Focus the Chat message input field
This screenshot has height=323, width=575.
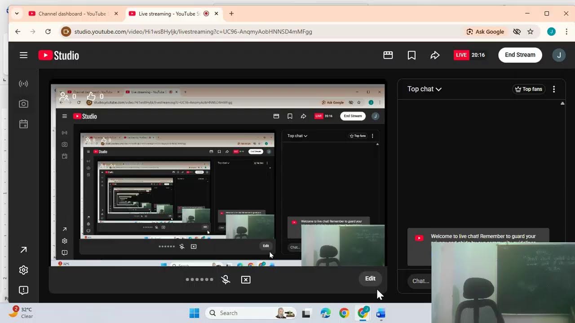pyautogui.click(x=419, y=281)
